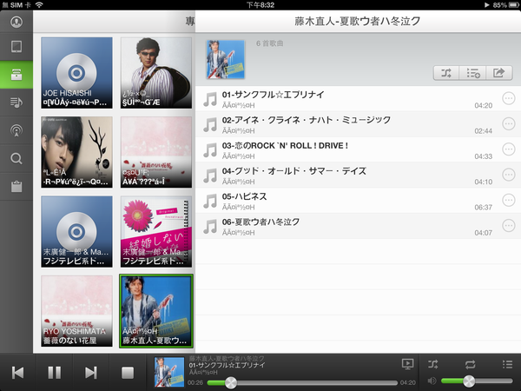Click the playback progress slider knob
This screenshot has width=521, height=391.
pyautogui.click(x=231, y=382)
